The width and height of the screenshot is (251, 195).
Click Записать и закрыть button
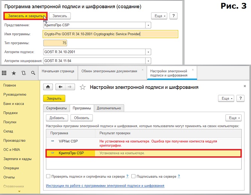pos(26,16)
